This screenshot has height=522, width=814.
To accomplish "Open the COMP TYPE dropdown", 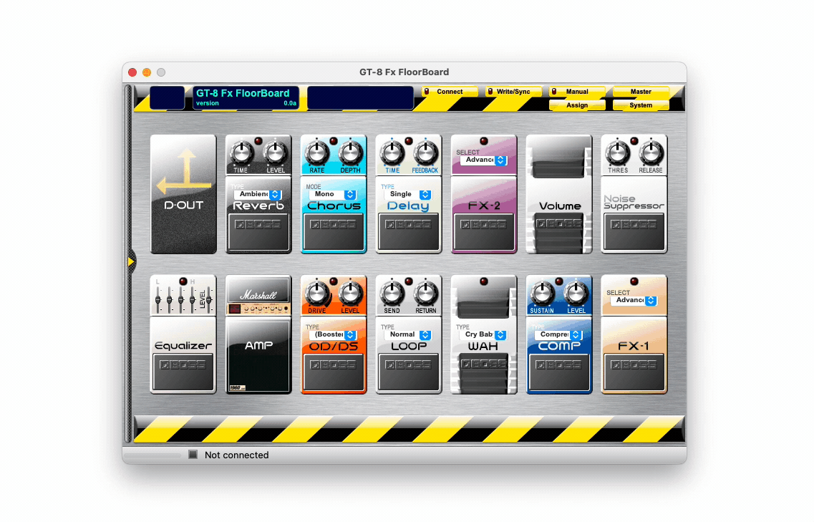I will point(558,334).
